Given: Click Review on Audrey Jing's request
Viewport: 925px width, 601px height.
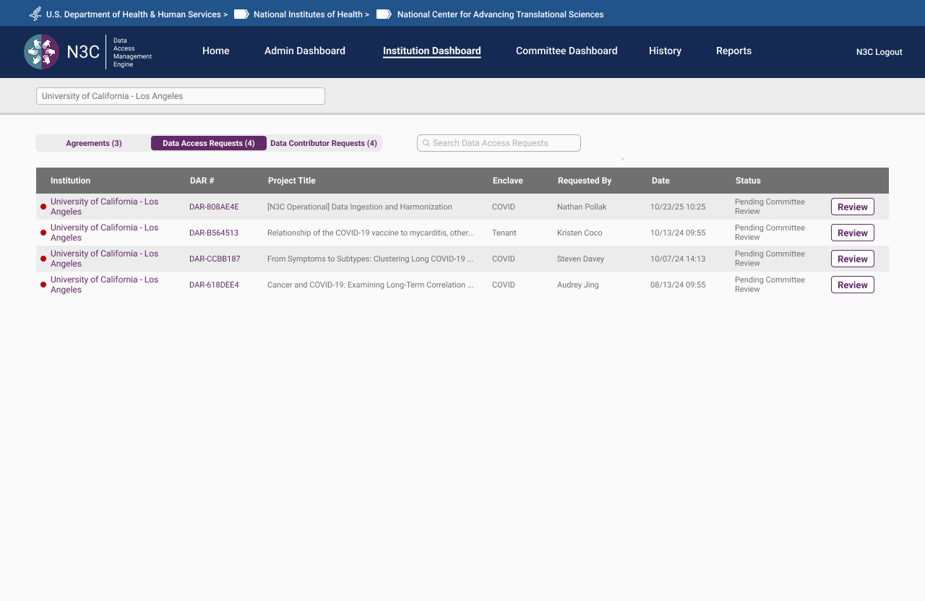Looking at the screenshot, I should [852, 285].
